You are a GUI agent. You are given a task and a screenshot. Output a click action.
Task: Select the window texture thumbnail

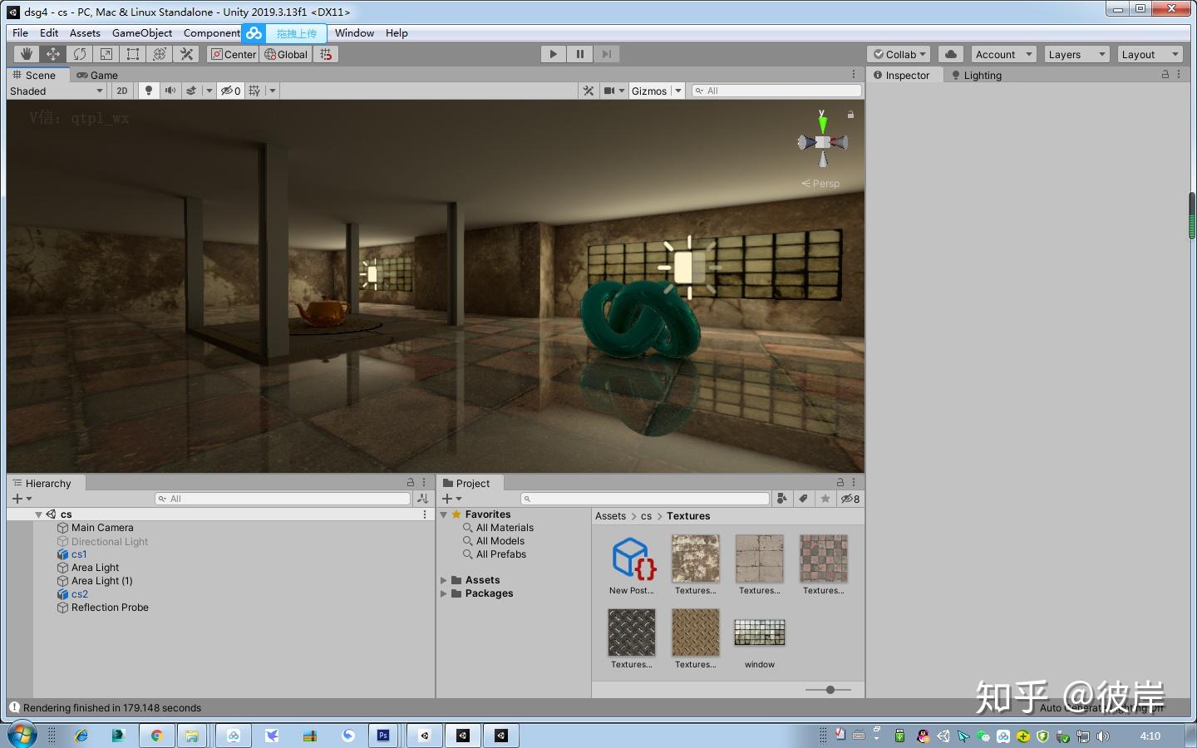[x=758, y=632]
